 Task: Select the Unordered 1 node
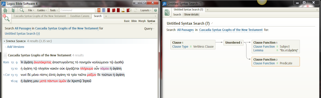pyautogui.click(x=234, y=43)
